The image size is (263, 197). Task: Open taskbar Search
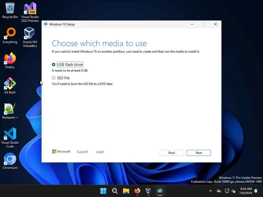(x=115, y=191)
